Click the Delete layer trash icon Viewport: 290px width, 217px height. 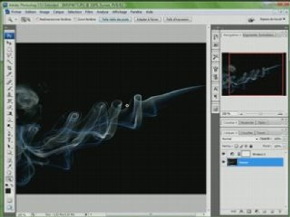point(280,212)
